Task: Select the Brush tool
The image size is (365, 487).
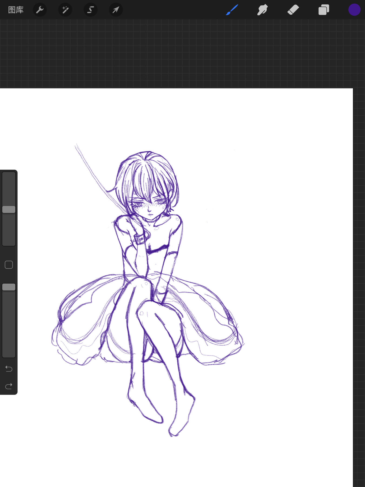Action: point(232,10)
